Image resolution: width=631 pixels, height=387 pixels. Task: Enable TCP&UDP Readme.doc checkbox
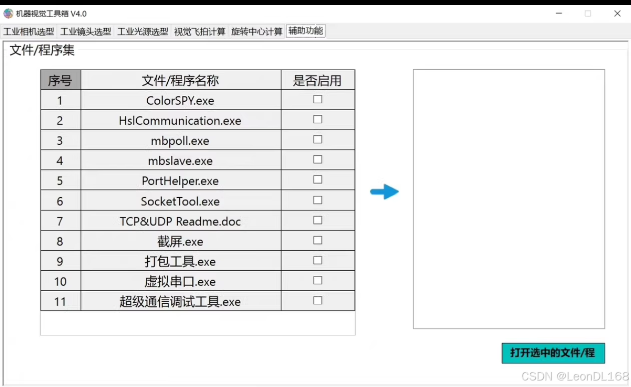point(318,220)
